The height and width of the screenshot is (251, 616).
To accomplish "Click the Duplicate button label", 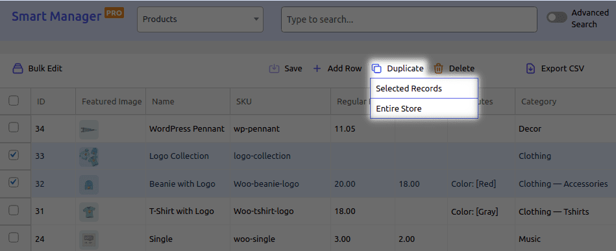I will 405,68.
